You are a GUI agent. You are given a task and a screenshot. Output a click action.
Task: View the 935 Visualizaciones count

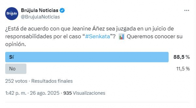click(84, 93)
